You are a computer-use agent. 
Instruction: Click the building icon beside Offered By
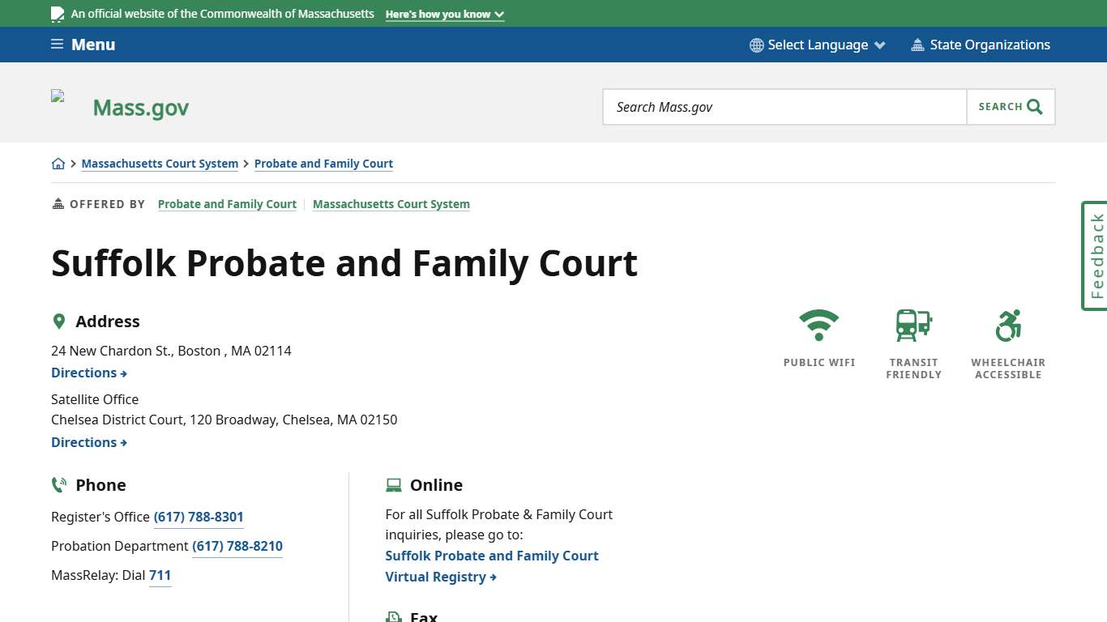[57, 203]
